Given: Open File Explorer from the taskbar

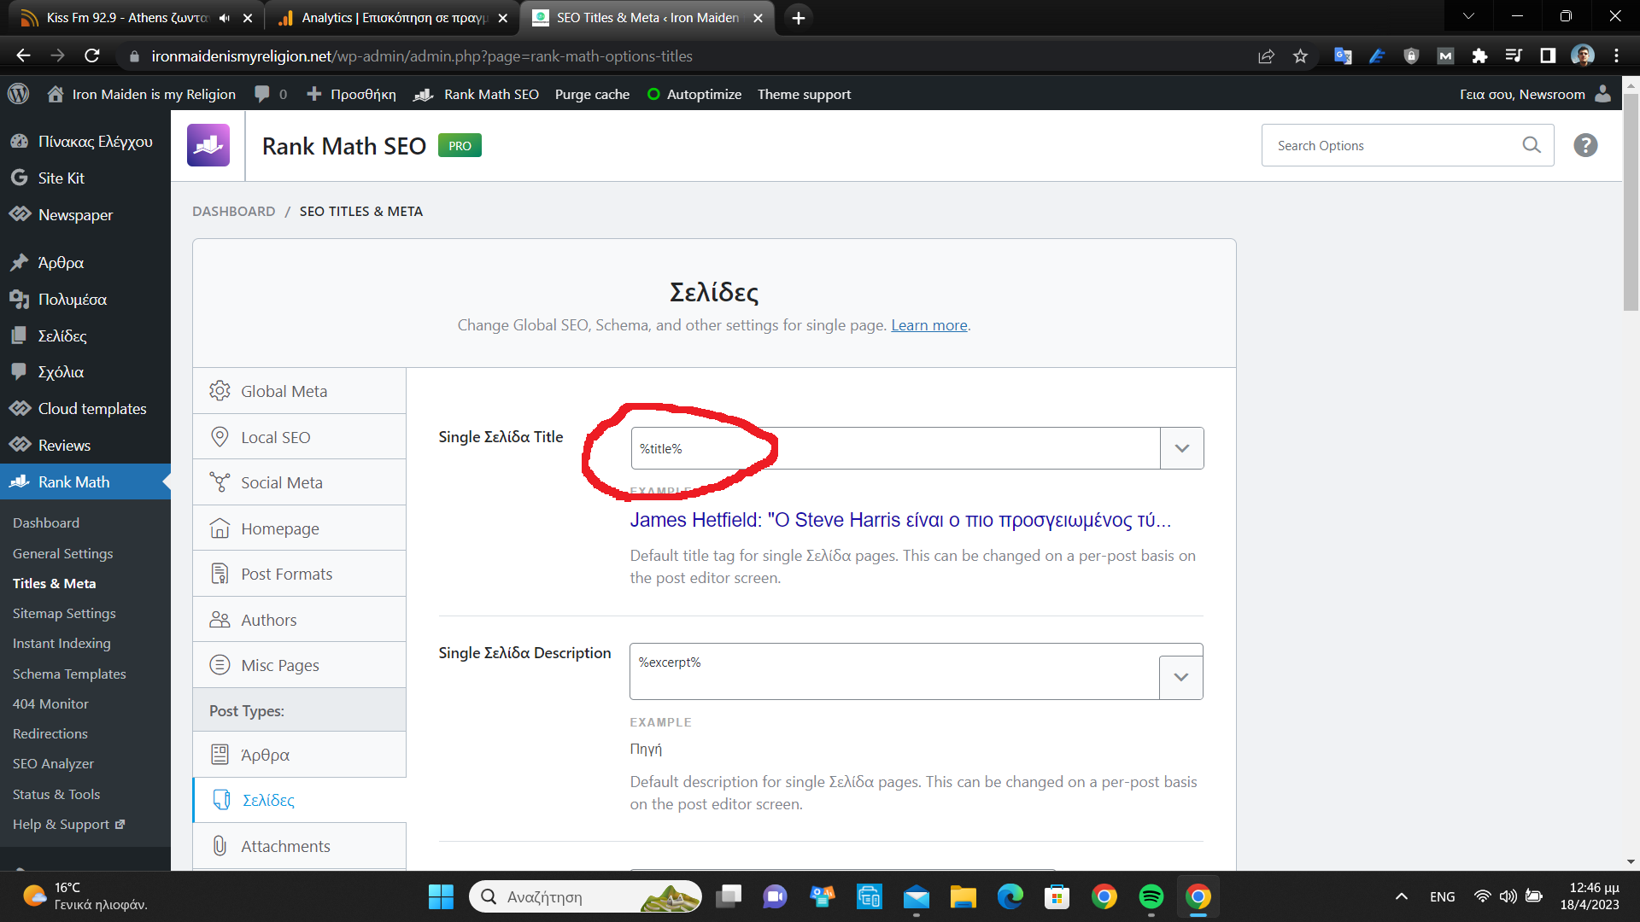Looking at the screenshot, I should (x=963, y=896).
